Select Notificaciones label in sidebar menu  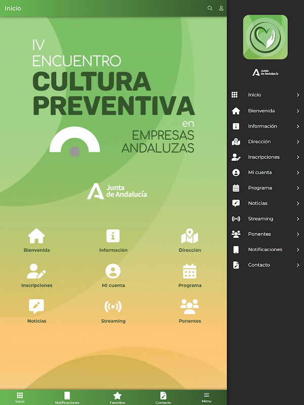coord(265,250)
